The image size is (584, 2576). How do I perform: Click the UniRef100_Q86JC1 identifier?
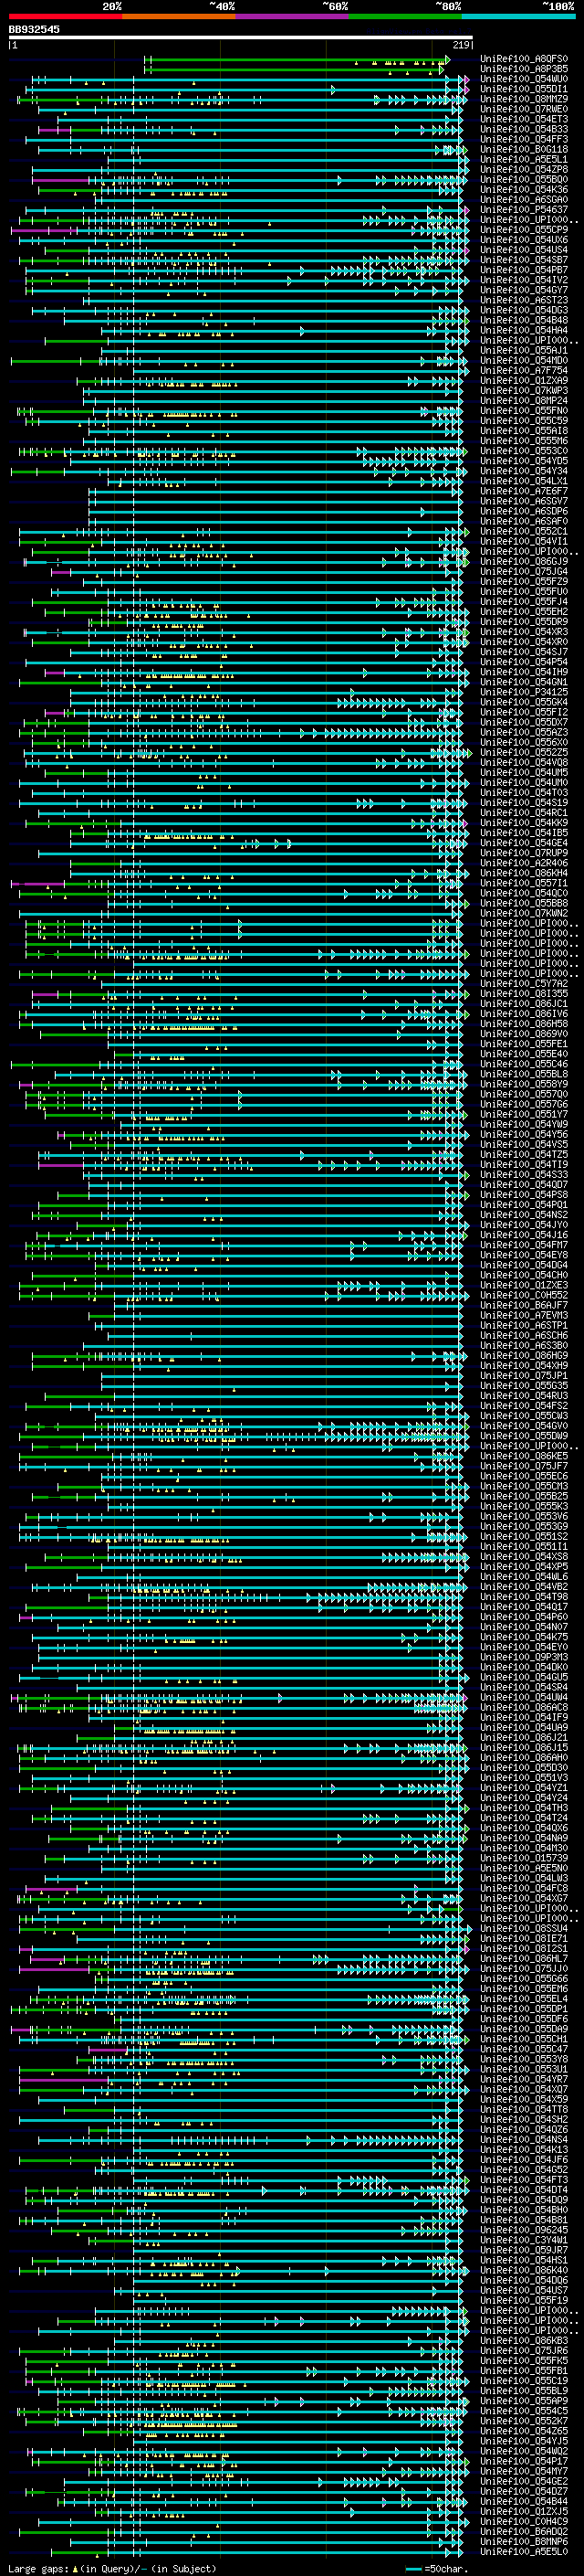[x=523, y=1004]
